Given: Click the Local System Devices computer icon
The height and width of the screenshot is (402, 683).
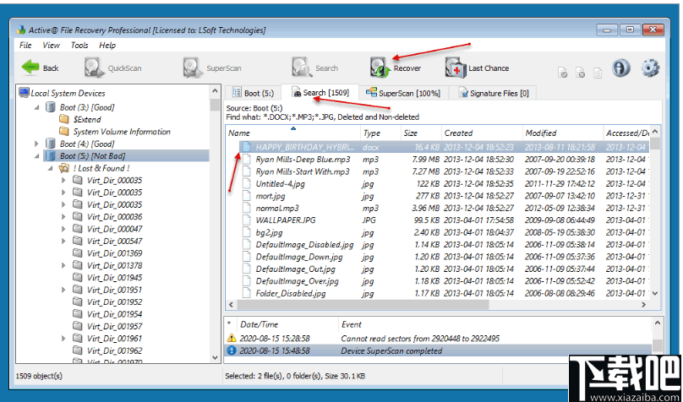Looking at the screenshot, I should click(x=25, y=93).
